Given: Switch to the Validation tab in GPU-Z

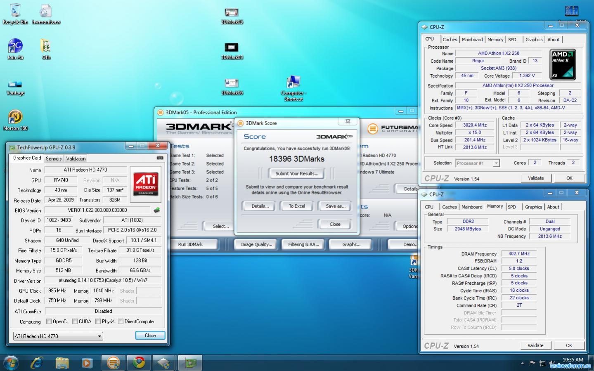Looking at the screenshot, I should pos(76,158).
